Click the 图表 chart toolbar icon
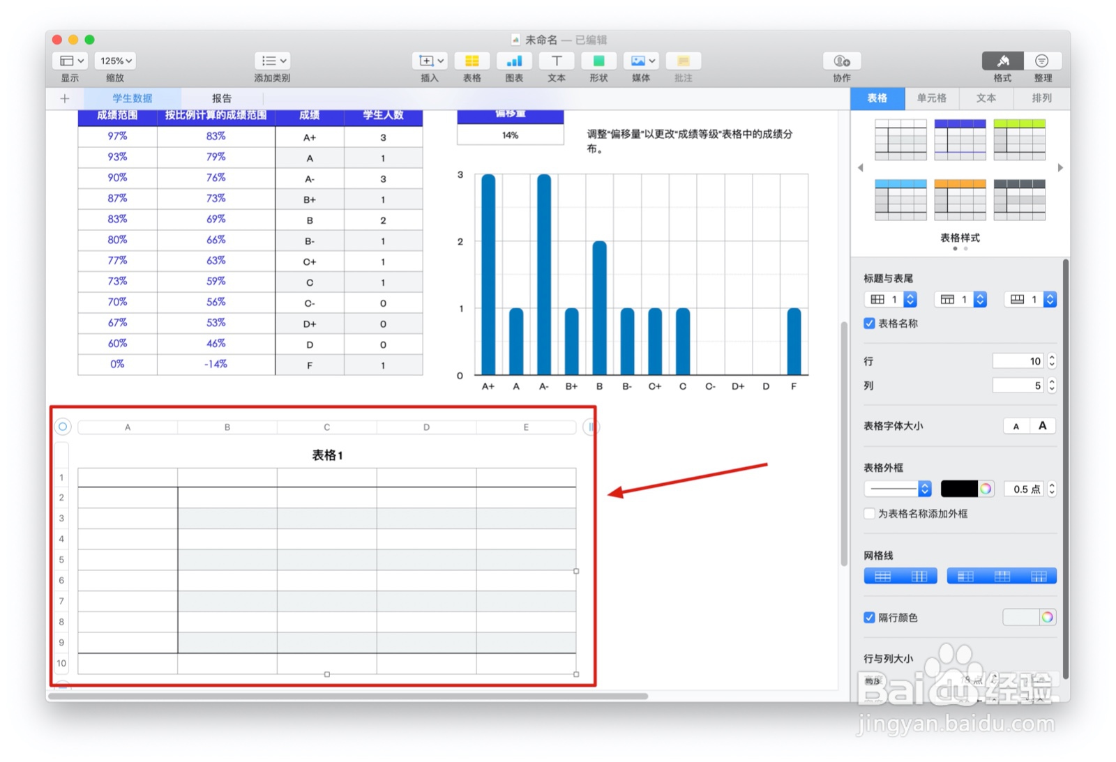Viewport: 1116px width, 762px height. coord(514,61)
